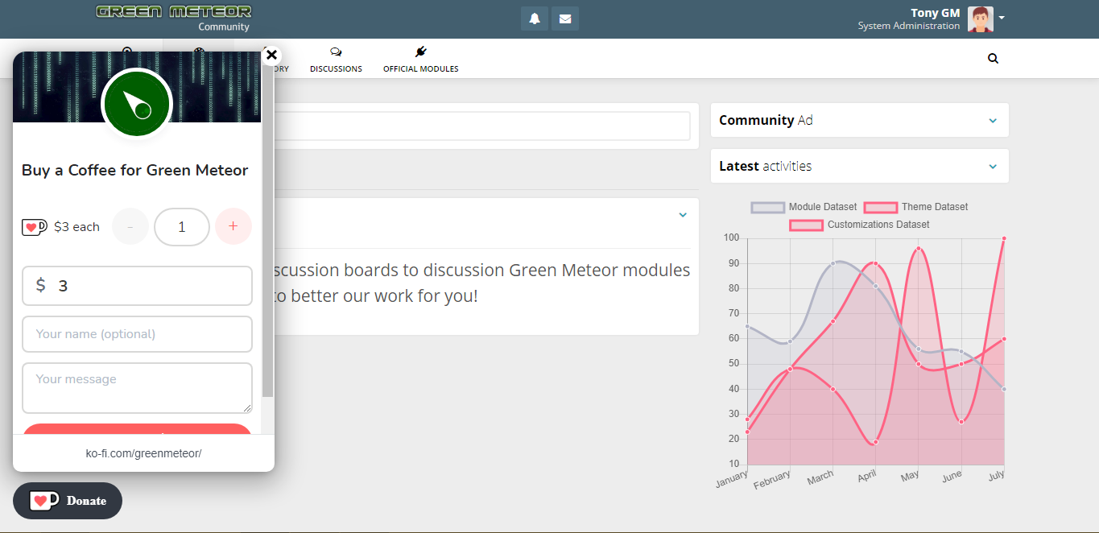Image resolution: width=1099 pixels, height=533 pixels.
Task: Click the Tony GM avatar picture
Action: [980, 19]
